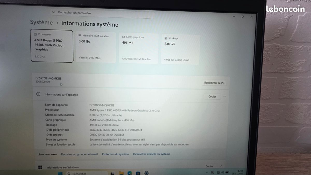Select the Carte graphique 496 MB card
Viewport: 311px width, 175px height.
139,48
